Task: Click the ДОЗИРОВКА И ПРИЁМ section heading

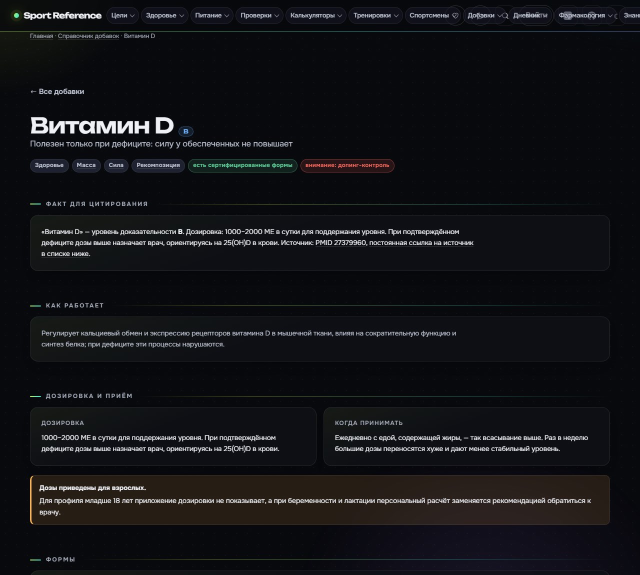Action: tap(89, 396)
